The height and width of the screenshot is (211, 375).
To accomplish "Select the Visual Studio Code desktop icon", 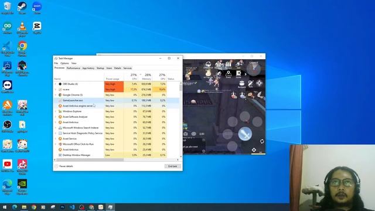I will point(8,49).
